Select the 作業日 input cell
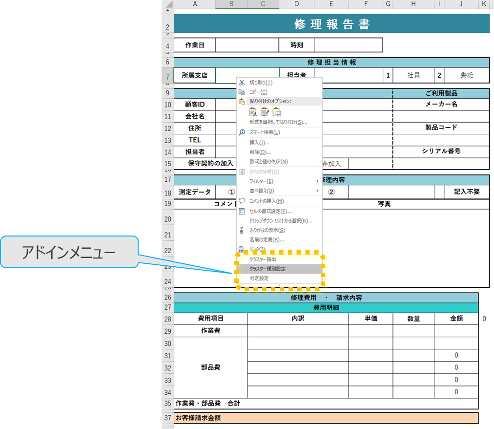This screenshot has width=494, height=429. (247, 45)
